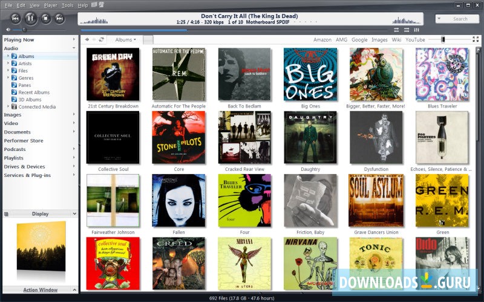Select the Genres tree icon

(14, 78)
